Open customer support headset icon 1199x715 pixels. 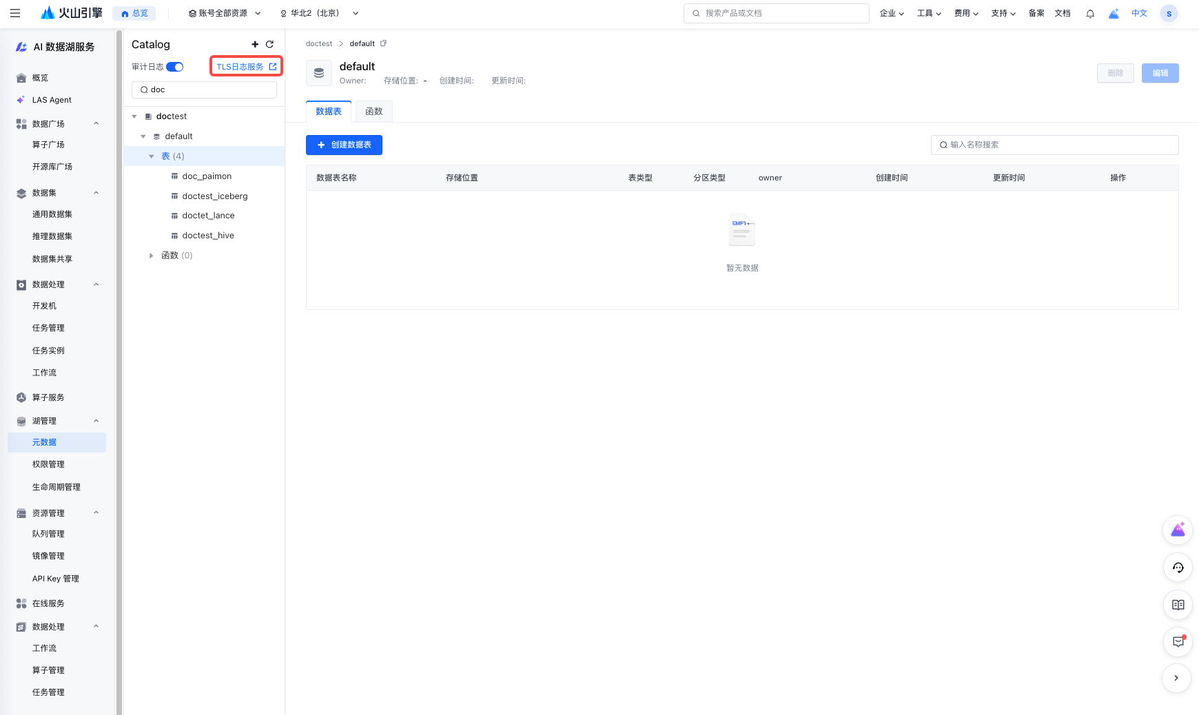1178,568
